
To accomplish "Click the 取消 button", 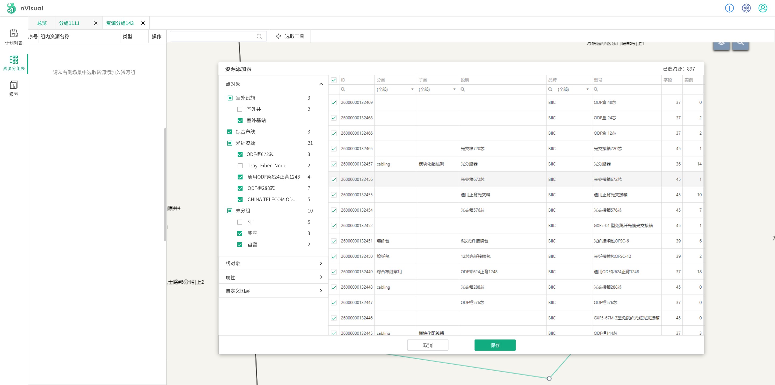I will (428, 345).
